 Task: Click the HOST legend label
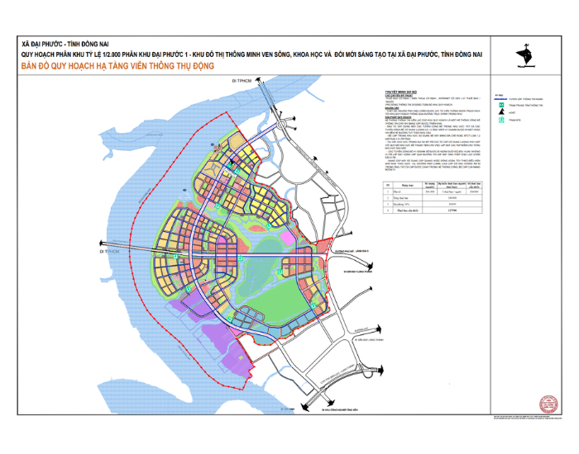pos(512,113)
